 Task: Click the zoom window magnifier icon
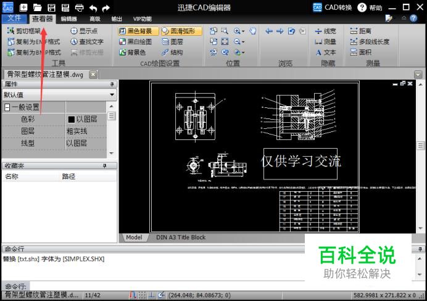coord(225,31)
